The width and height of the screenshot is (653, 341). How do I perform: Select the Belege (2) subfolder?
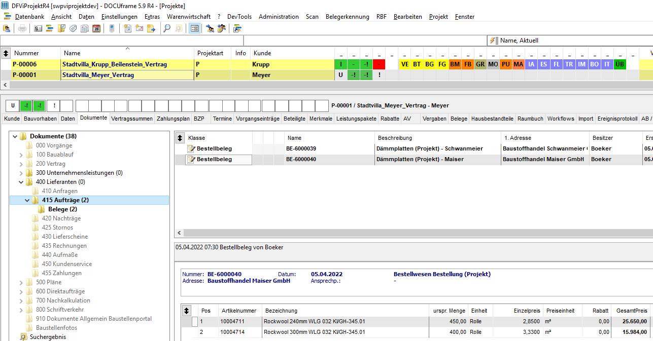62,209
